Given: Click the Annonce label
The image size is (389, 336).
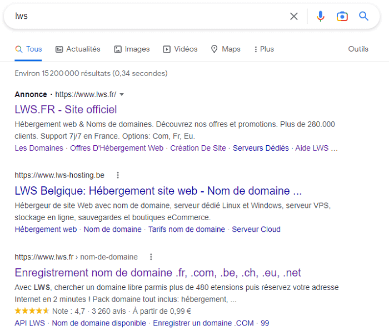Looking at the screenshot, I should click(31, 94).
